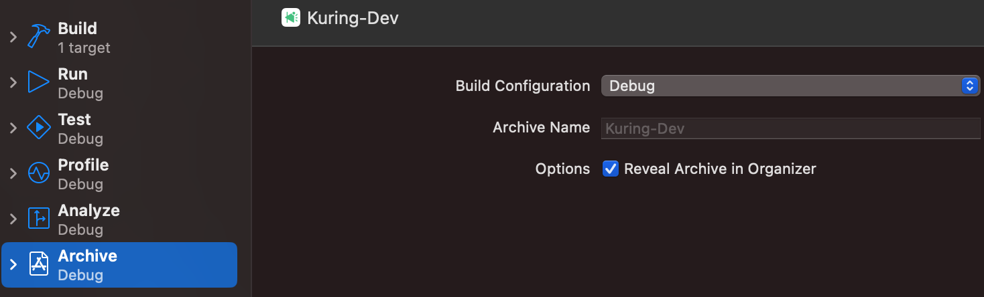The height and width of the screenshot is (297, 984).
Task: Click the Build hammer icon
Action: 39,37
